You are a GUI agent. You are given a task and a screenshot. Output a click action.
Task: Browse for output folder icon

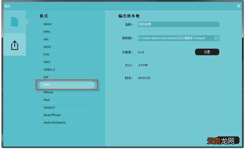click(216, 38)
